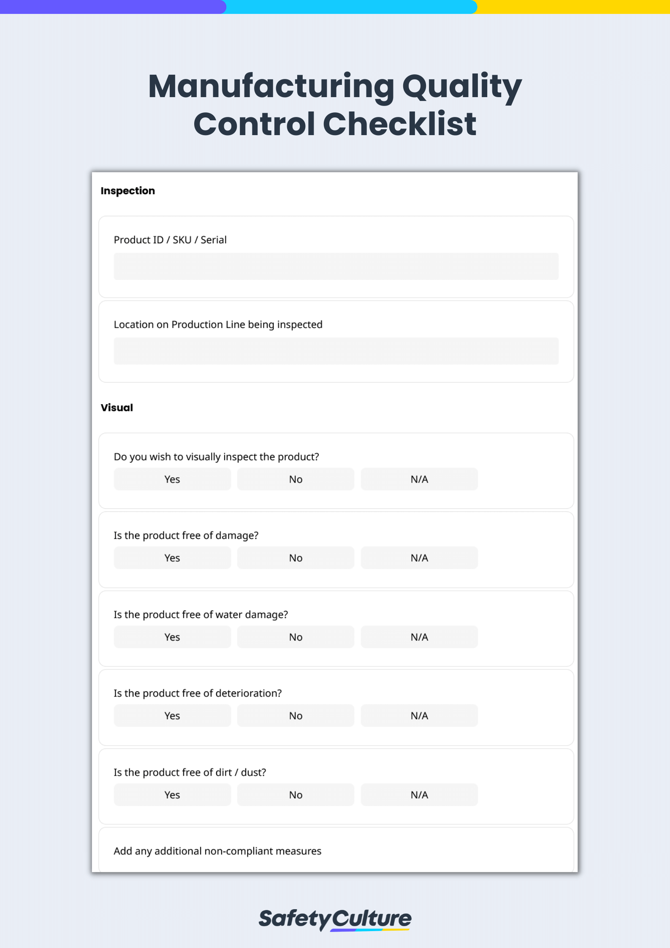Select No for visually inspecting the product
The width and height of the screenshot is (670, 948).
pyautogui.click(x=296, y=479)
